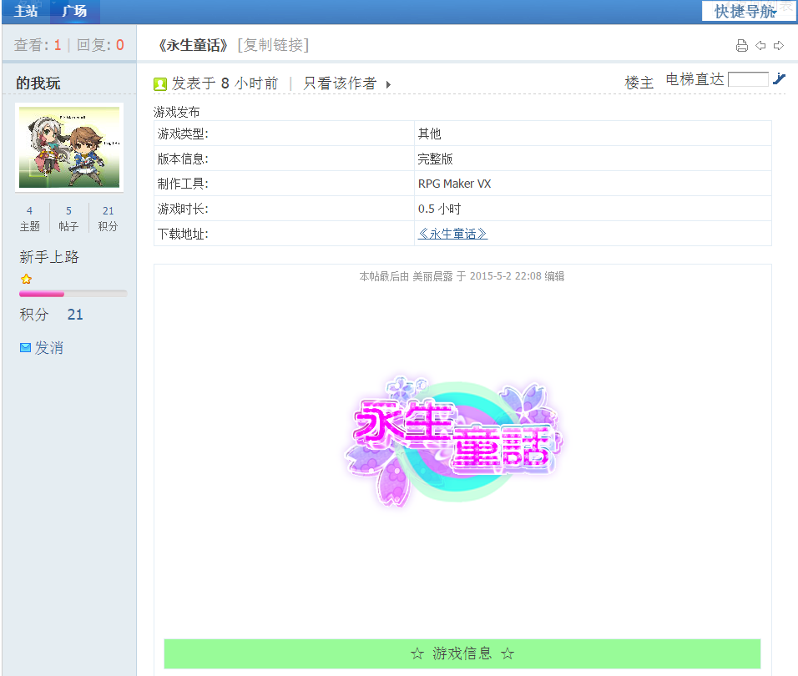Click the 《永生童话》 thread title

193,45
